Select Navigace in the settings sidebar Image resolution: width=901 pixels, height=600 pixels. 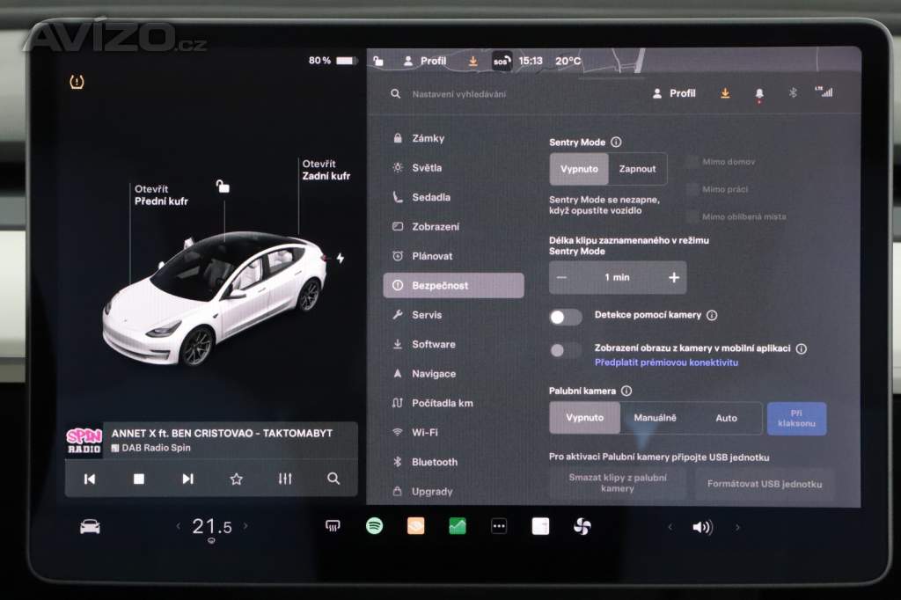(433, 374)
